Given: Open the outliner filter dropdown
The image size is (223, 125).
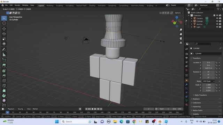Looking at the screenshot, I should 218,9.
